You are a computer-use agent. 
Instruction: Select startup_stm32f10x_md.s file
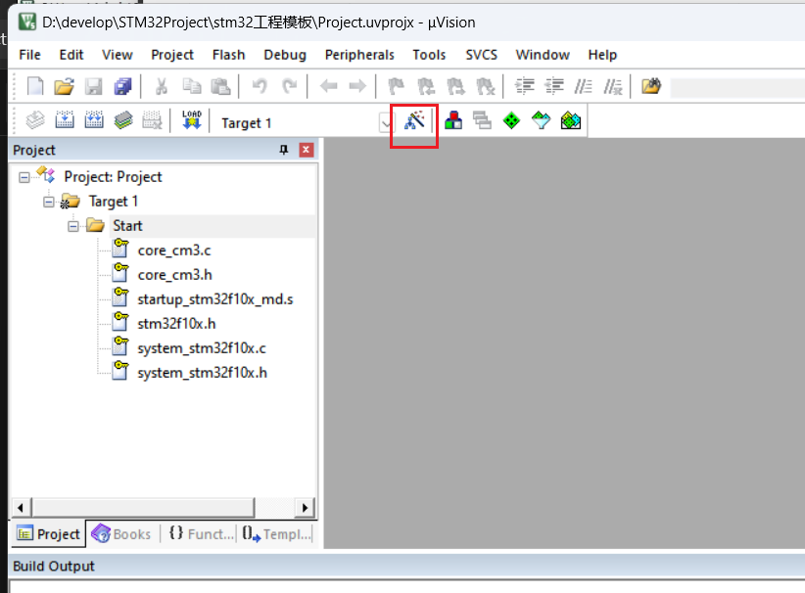(x=215, y=299)
